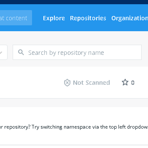Click the magnifier icon in repository search
The height and width of the screenshot is (148, 148).
[21, 52]
